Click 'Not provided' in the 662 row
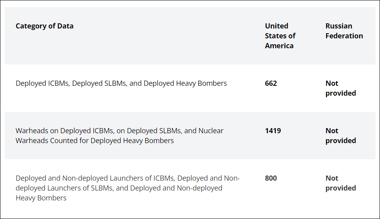380x219 pixels. click(x=340, y=88)
